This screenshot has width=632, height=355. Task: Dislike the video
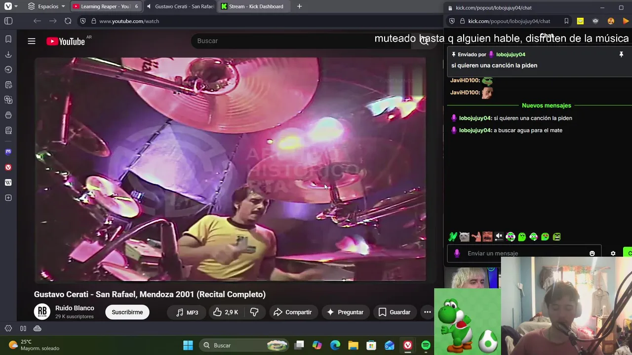(254, 312)
